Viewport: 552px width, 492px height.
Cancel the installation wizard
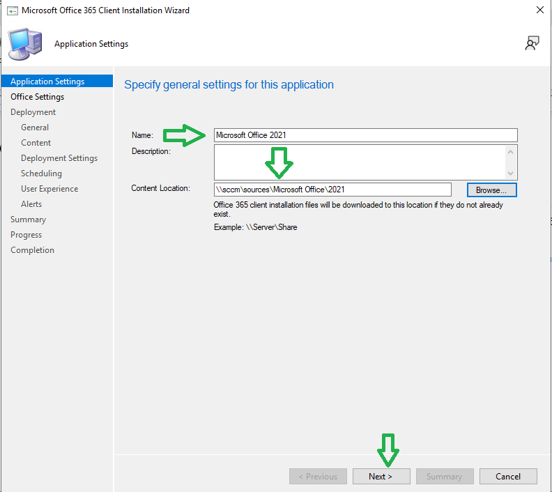tap(508, 476)
